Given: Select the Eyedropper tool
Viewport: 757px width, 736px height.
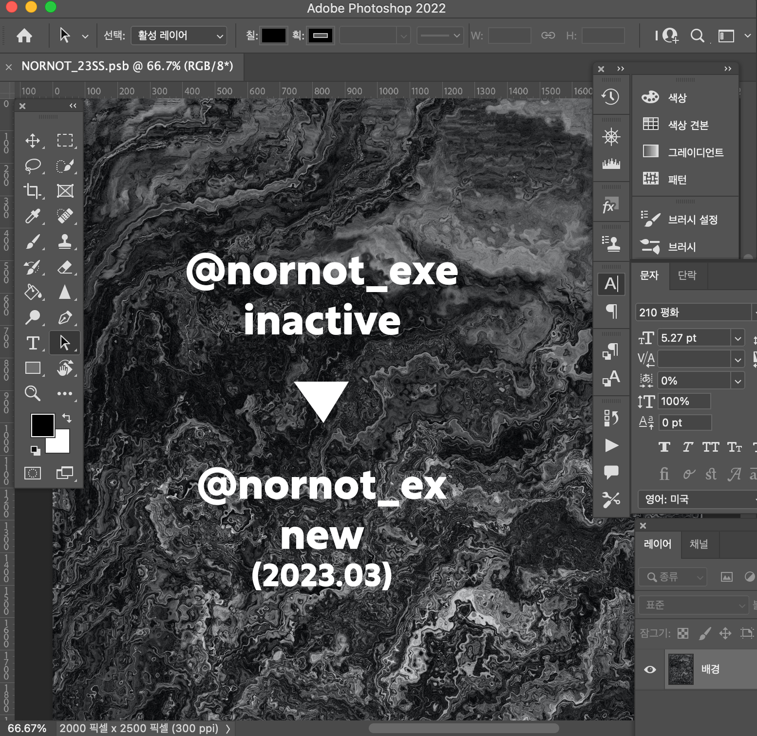Looking at the screenshot, I should (x=33, y=216).
